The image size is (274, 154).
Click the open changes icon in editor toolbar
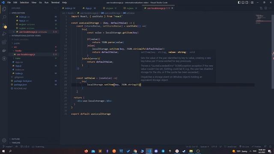point(261,8)
